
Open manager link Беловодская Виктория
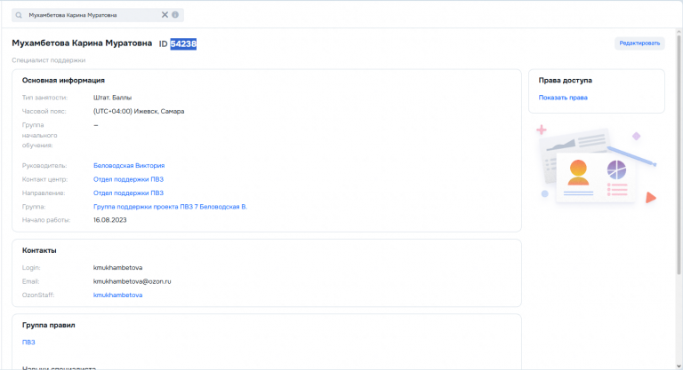(129, 166)
